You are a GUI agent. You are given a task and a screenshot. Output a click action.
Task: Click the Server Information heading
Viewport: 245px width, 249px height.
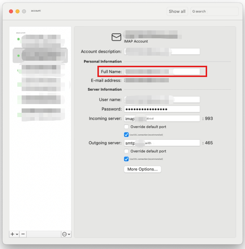click(105, 89)
